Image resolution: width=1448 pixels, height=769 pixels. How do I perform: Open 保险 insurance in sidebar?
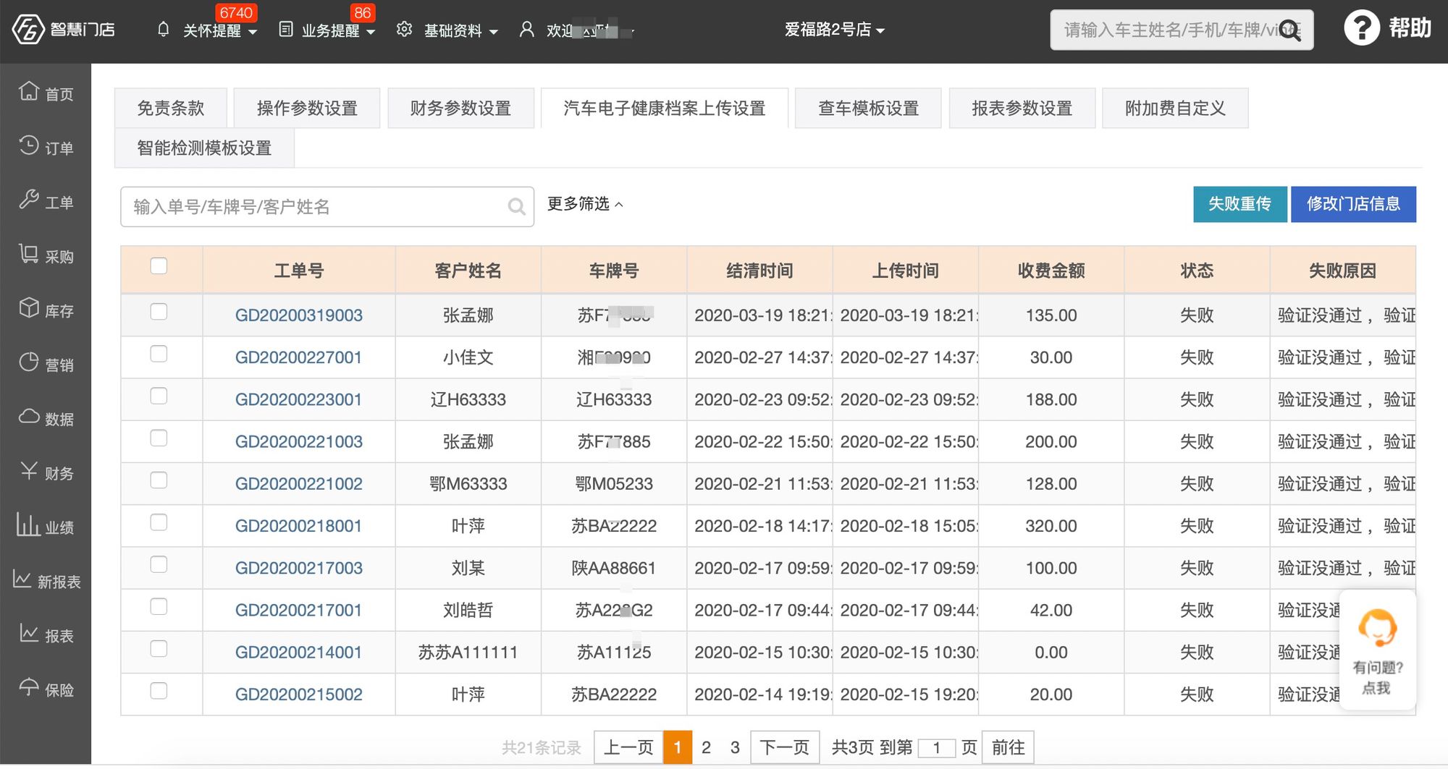[46, 689]
